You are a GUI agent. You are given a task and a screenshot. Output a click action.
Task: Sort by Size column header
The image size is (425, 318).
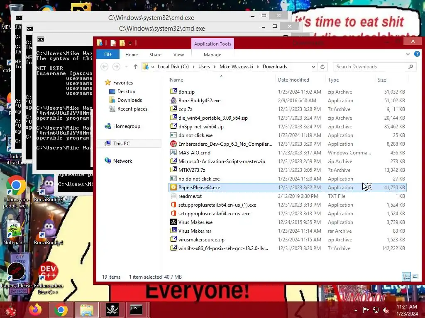point(392,80)
